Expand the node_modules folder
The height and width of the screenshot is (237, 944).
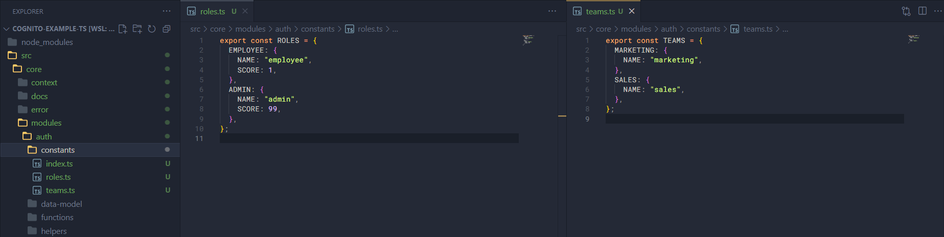[x=47, y=42]
